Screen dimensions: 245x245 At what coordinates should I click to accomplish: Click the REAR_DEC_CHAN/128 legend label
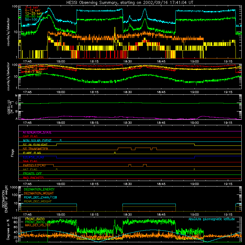coord(40,197)
